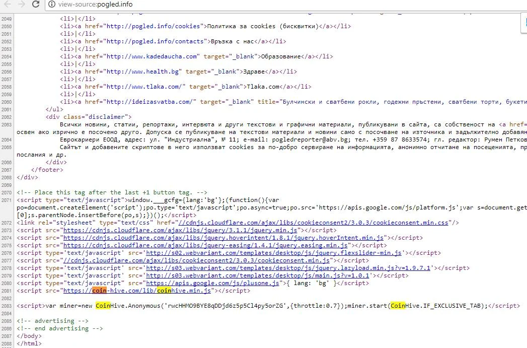The width and height of the screenshot is (527, 348).
Task: Click the 'Връзка с нас' anchor text
Action: tap(233, 41)
